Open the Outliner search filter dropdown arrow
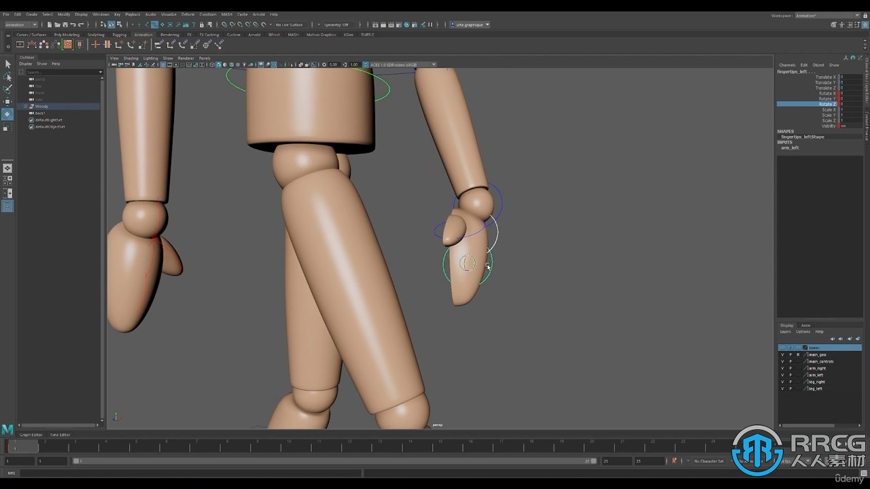The width and height of the screenshot is (870, 489). [100, 72]
